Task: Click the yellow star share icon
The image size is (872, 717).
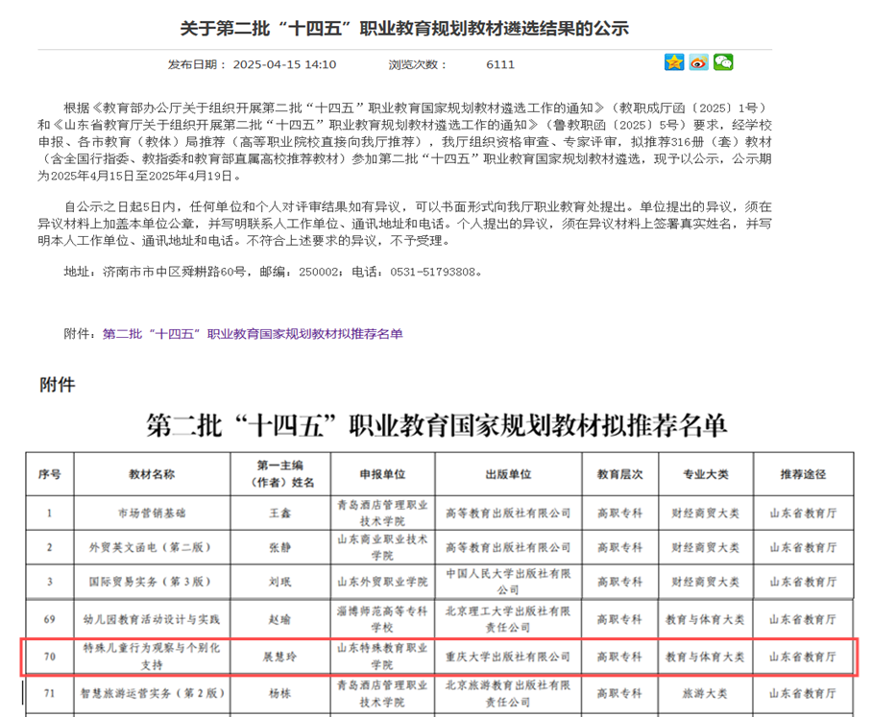Action: [x=674, y=62]
